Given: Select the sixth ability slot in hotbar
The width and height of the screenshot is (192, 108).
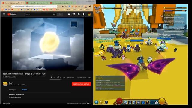Looking at the screenshot, I should [147, 102].
